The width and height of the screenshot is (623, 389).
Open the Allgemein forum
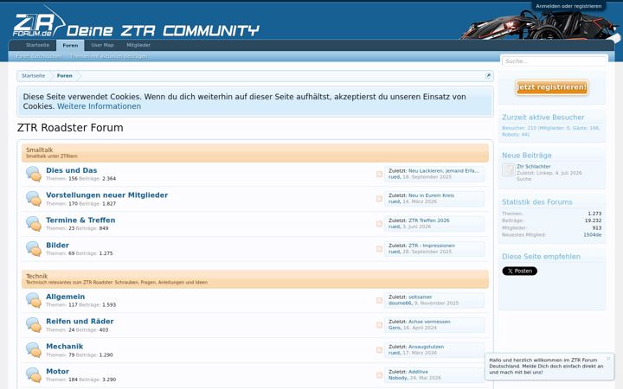pos(66,297)
